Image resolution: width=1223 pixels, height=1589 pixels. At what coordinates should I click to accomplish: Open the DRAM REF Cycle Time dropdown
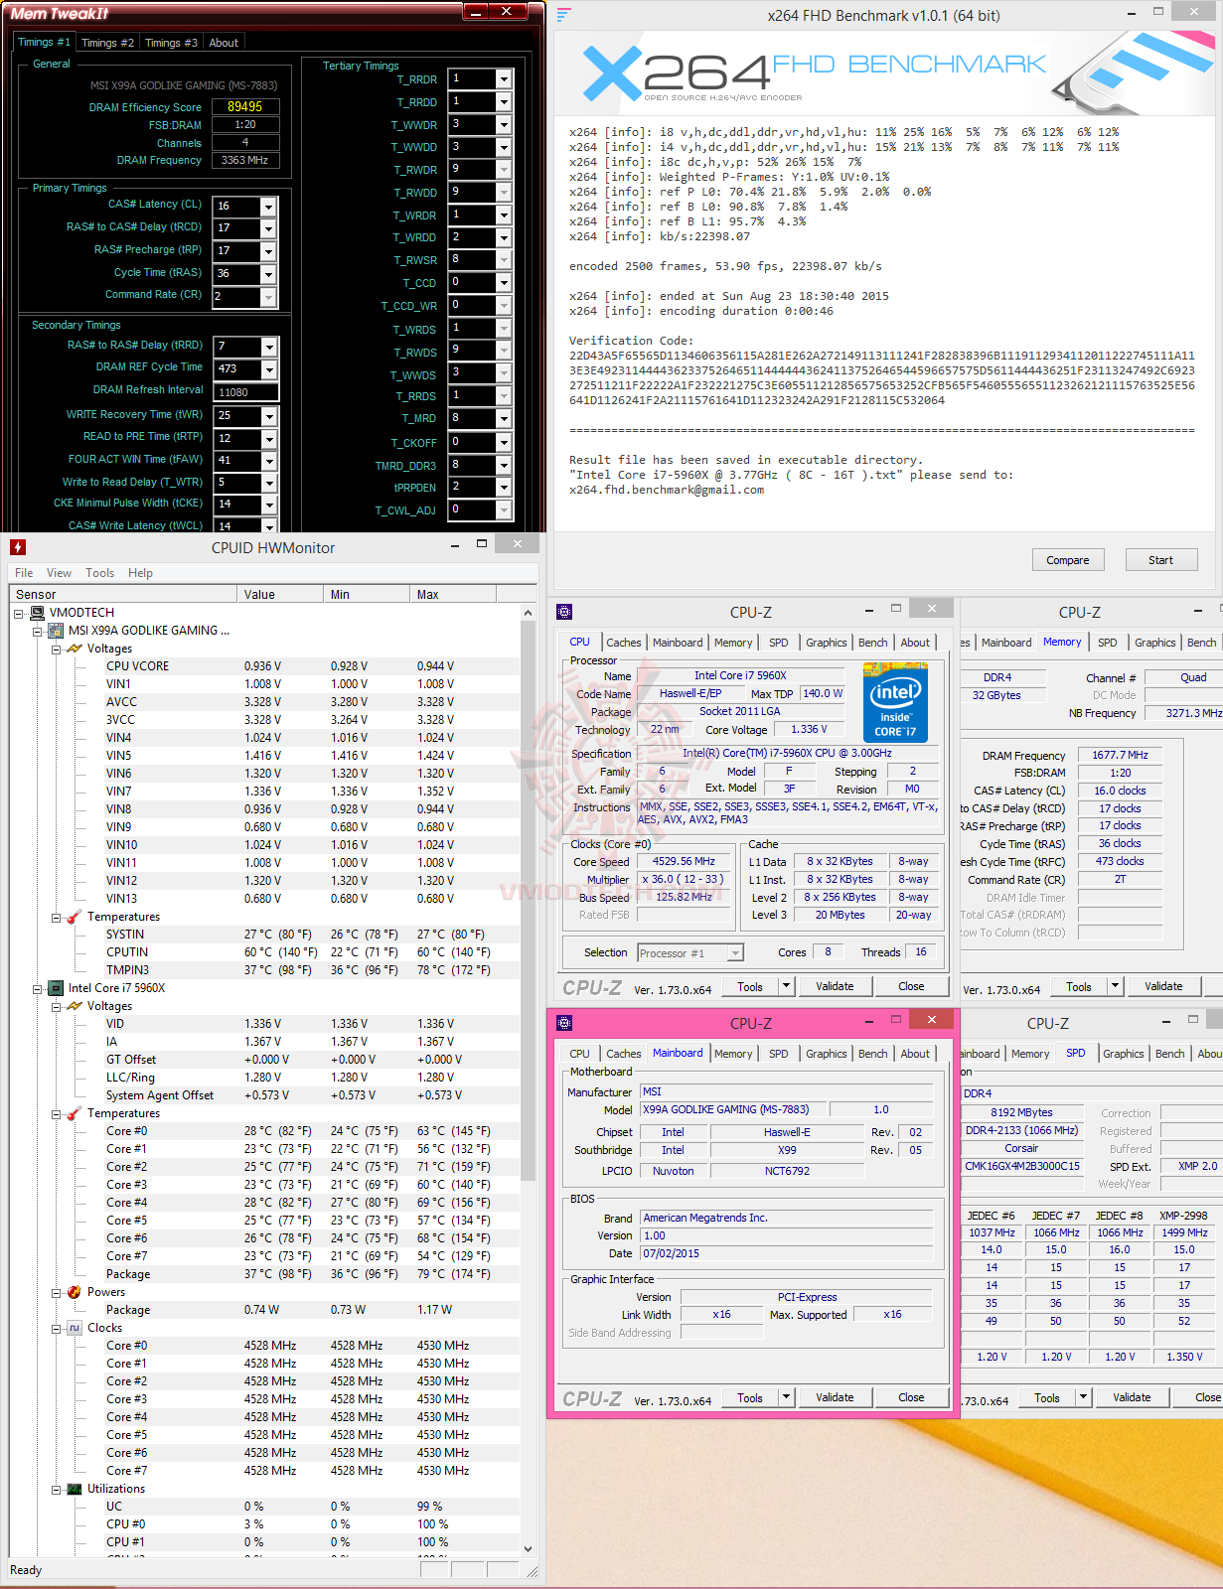pyautogui.click(x=268, y=369)
